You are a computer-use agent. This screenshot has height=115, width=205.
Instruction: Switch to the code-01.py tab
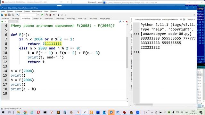pos(37,19)
